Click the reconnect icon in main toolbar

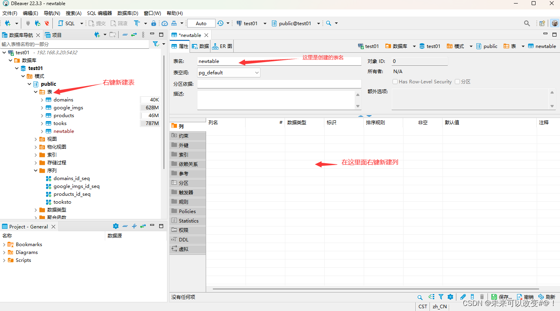(x=37, y=23)
